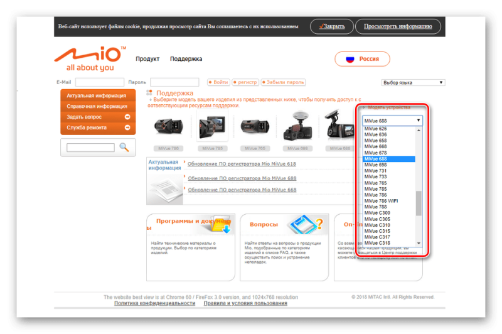The image size is (502, 334).
Task: Choose MiVue 668 from the list
Action: coord(389,147)
